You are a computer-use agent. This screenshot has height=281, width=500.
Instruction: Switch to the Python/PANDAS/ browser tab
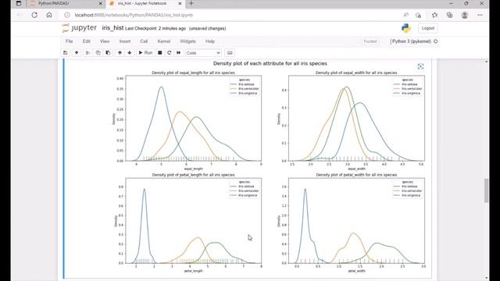coord(66,4)
